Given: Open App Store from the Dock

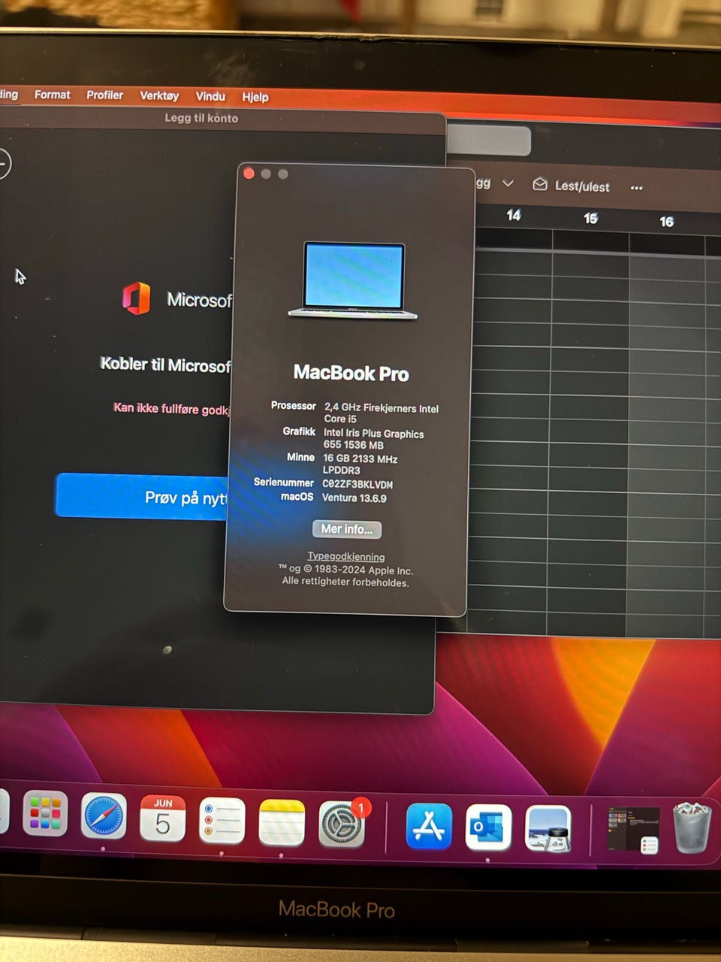Looking at the screenshot, I should (429, 827).
